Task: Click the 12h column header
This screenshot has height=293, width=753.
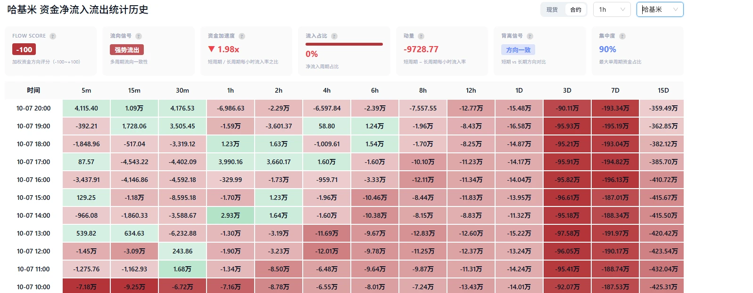Action: click(471, 90)
